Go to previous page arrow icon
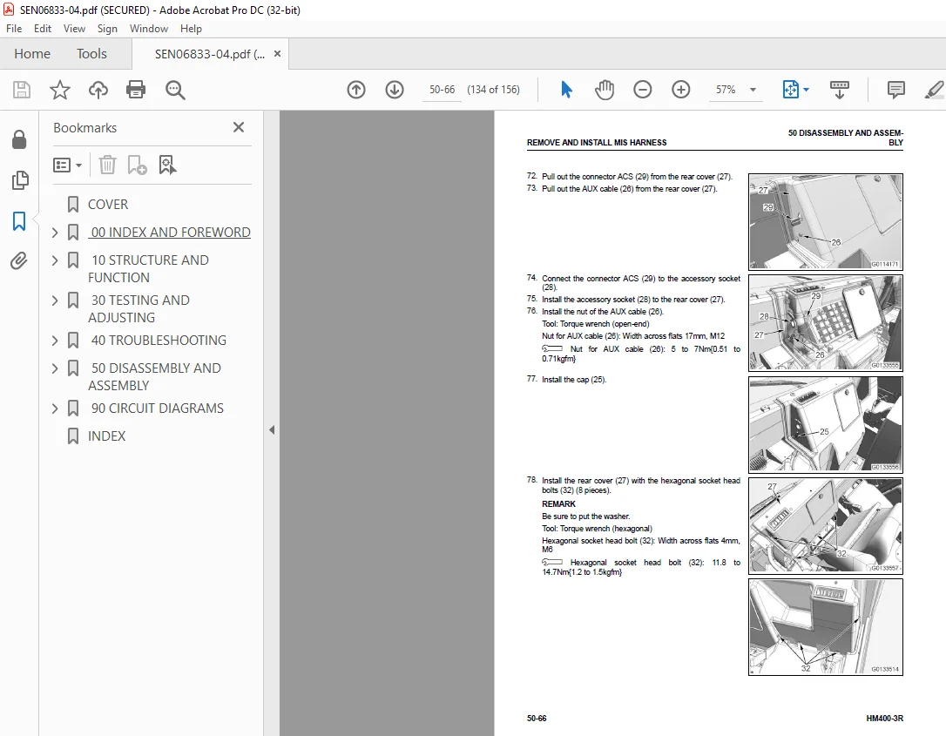This screenshot has width=946, height=736. point(356,90)
